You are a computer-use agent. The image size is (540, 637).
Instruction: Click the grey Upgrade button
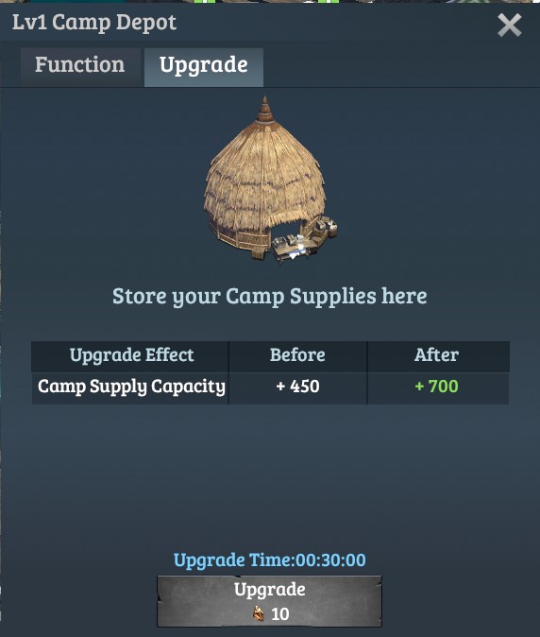click(269, 601)
